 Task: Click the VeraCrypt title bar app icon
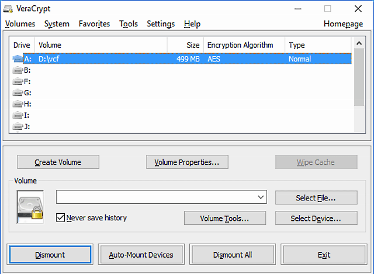click(x=8, y=9)
